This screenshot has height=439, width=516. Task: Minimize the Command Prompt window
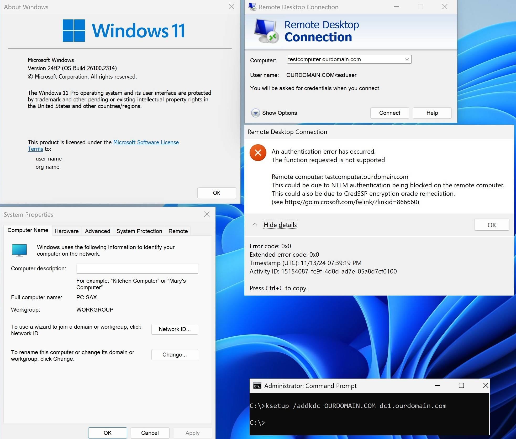tap(437, 386)
